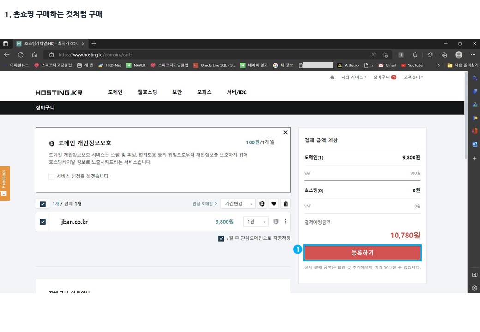Viewport: 480px width, 332px height.
Task: Go to 홈 link
Action: (x=332, y=77)
